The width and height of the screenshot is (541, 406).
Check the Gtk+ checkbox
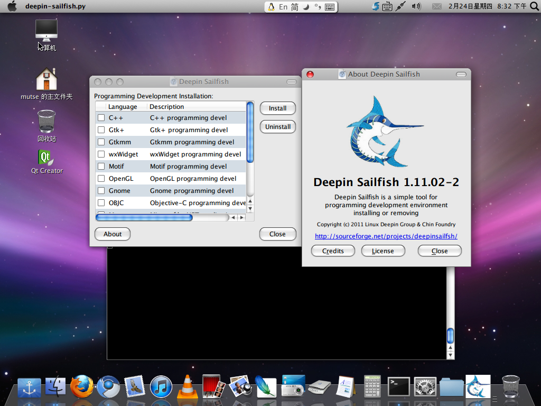point(101,130)
